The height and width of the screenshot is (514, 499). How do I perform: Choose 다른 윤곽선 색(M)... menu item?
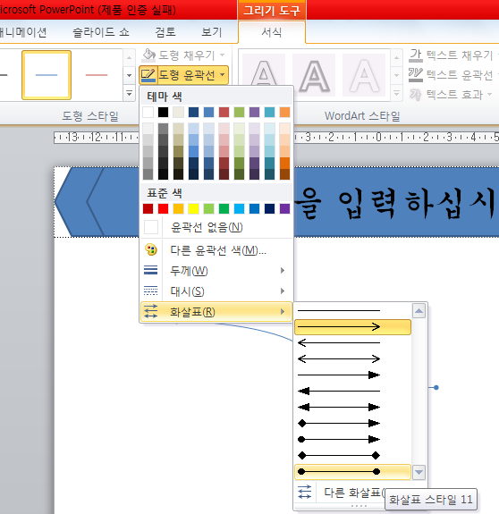click(x=216, y=250)
